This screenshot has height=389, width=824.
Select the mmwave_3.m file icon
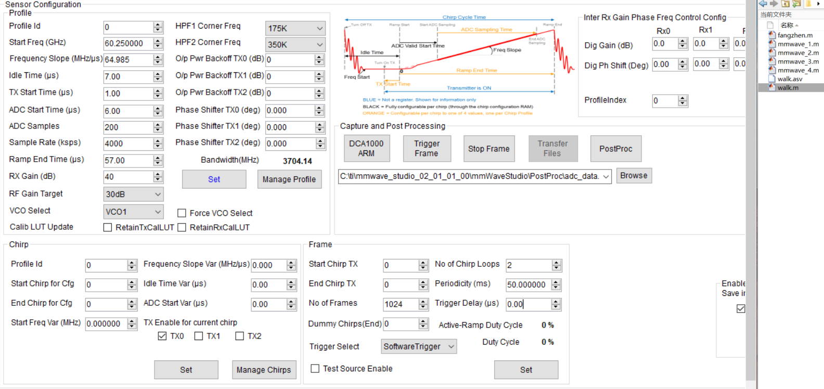coord(772,61)
